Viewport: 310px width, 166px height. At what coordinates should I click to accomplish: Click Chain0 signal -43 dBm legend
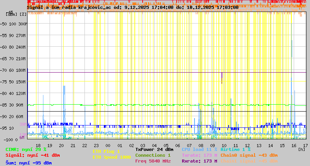[249, 155]
